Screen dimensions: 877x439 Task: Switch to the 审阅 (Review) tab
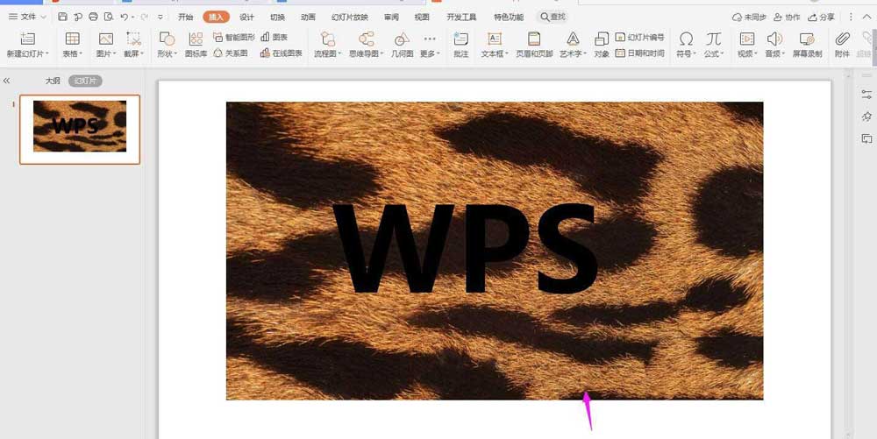pos(391,17)
